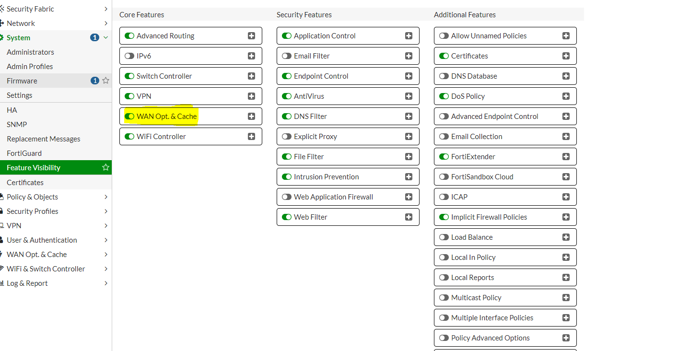Expand Log & Report in sidebar

click(x=106, y=283)
